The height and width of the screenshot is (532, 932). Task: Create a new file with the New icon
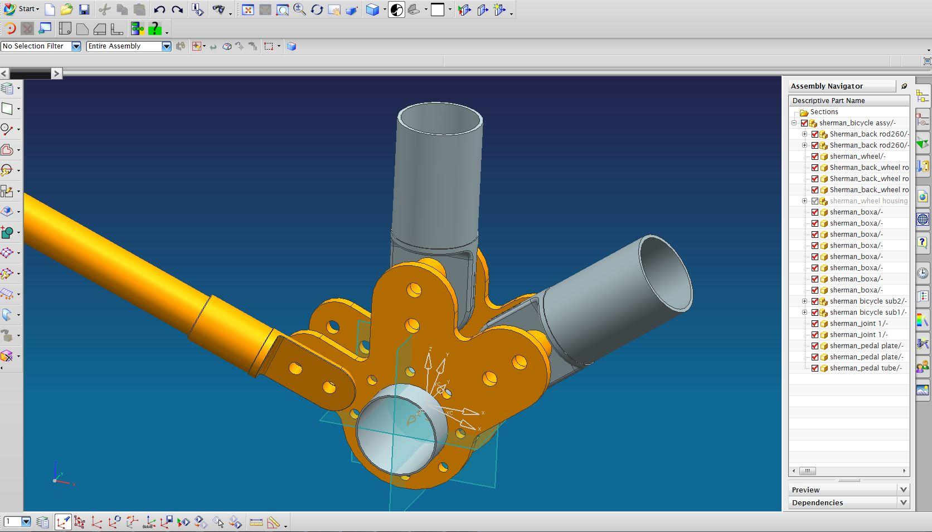[x=50, y=9]
